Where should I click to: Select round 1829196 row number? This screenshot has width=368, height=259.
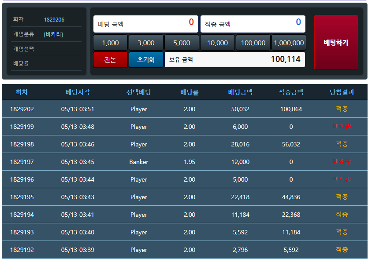coord(22,179)
